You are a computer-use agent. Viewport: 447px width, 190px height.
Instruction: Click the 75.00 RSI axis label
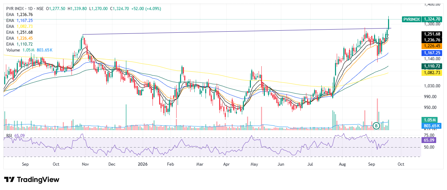pyautogui.click(x=429, y=135)
